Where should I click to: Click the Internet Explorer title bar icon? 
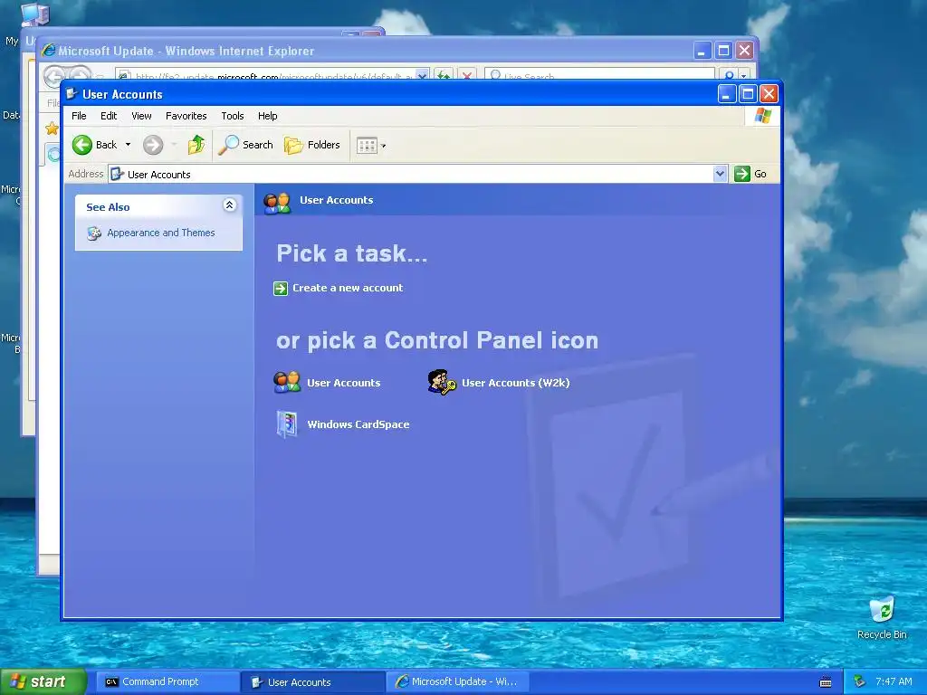49,51
